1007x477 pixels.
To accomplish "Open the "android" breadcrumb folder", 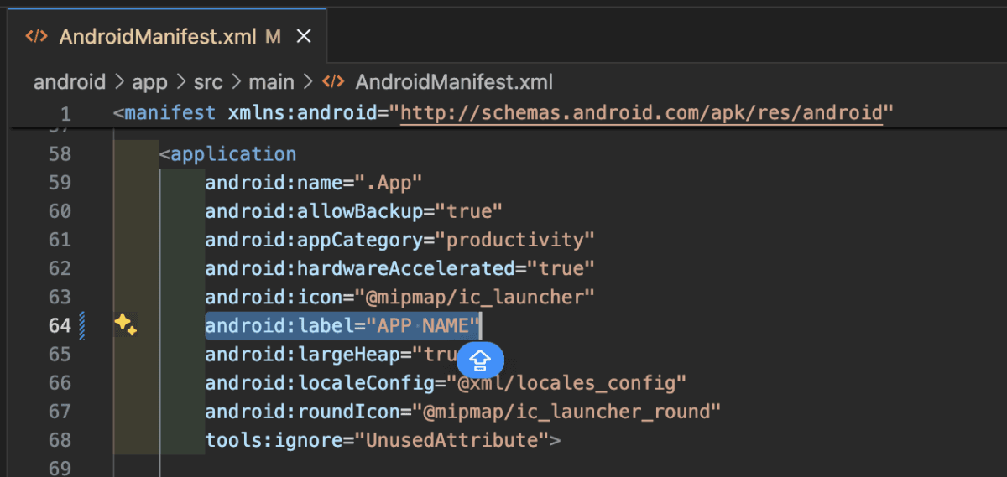I will point(69,82).
